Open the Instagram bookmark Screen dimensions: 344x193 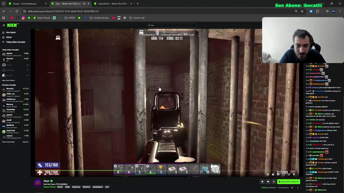(23, 18)
